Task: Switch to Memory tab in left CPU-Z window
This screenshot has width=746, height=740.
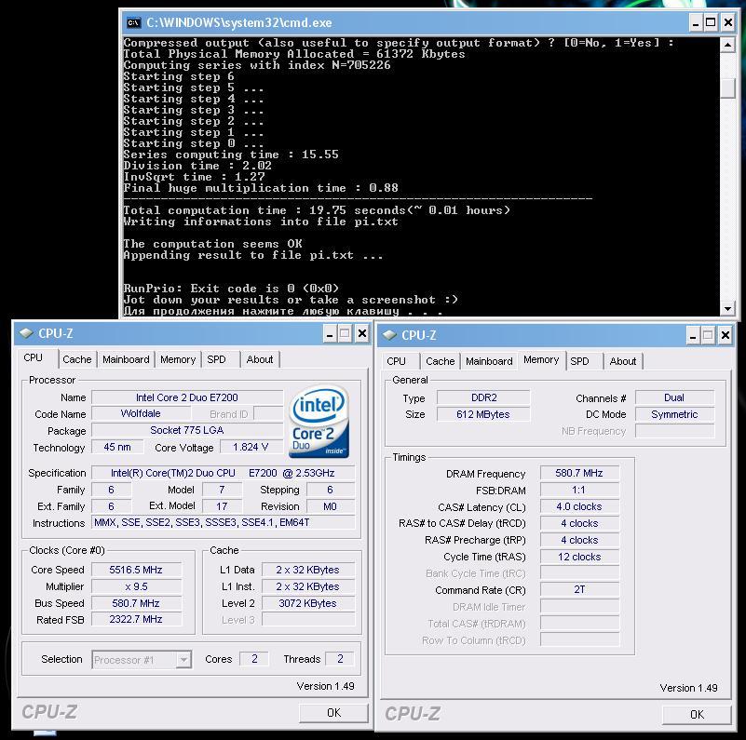Action: (178, 359)
